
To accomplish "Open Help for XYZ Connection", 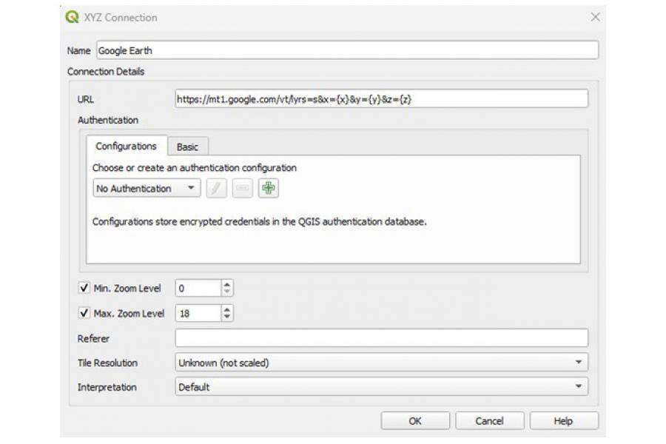I will tap(563, 421).
